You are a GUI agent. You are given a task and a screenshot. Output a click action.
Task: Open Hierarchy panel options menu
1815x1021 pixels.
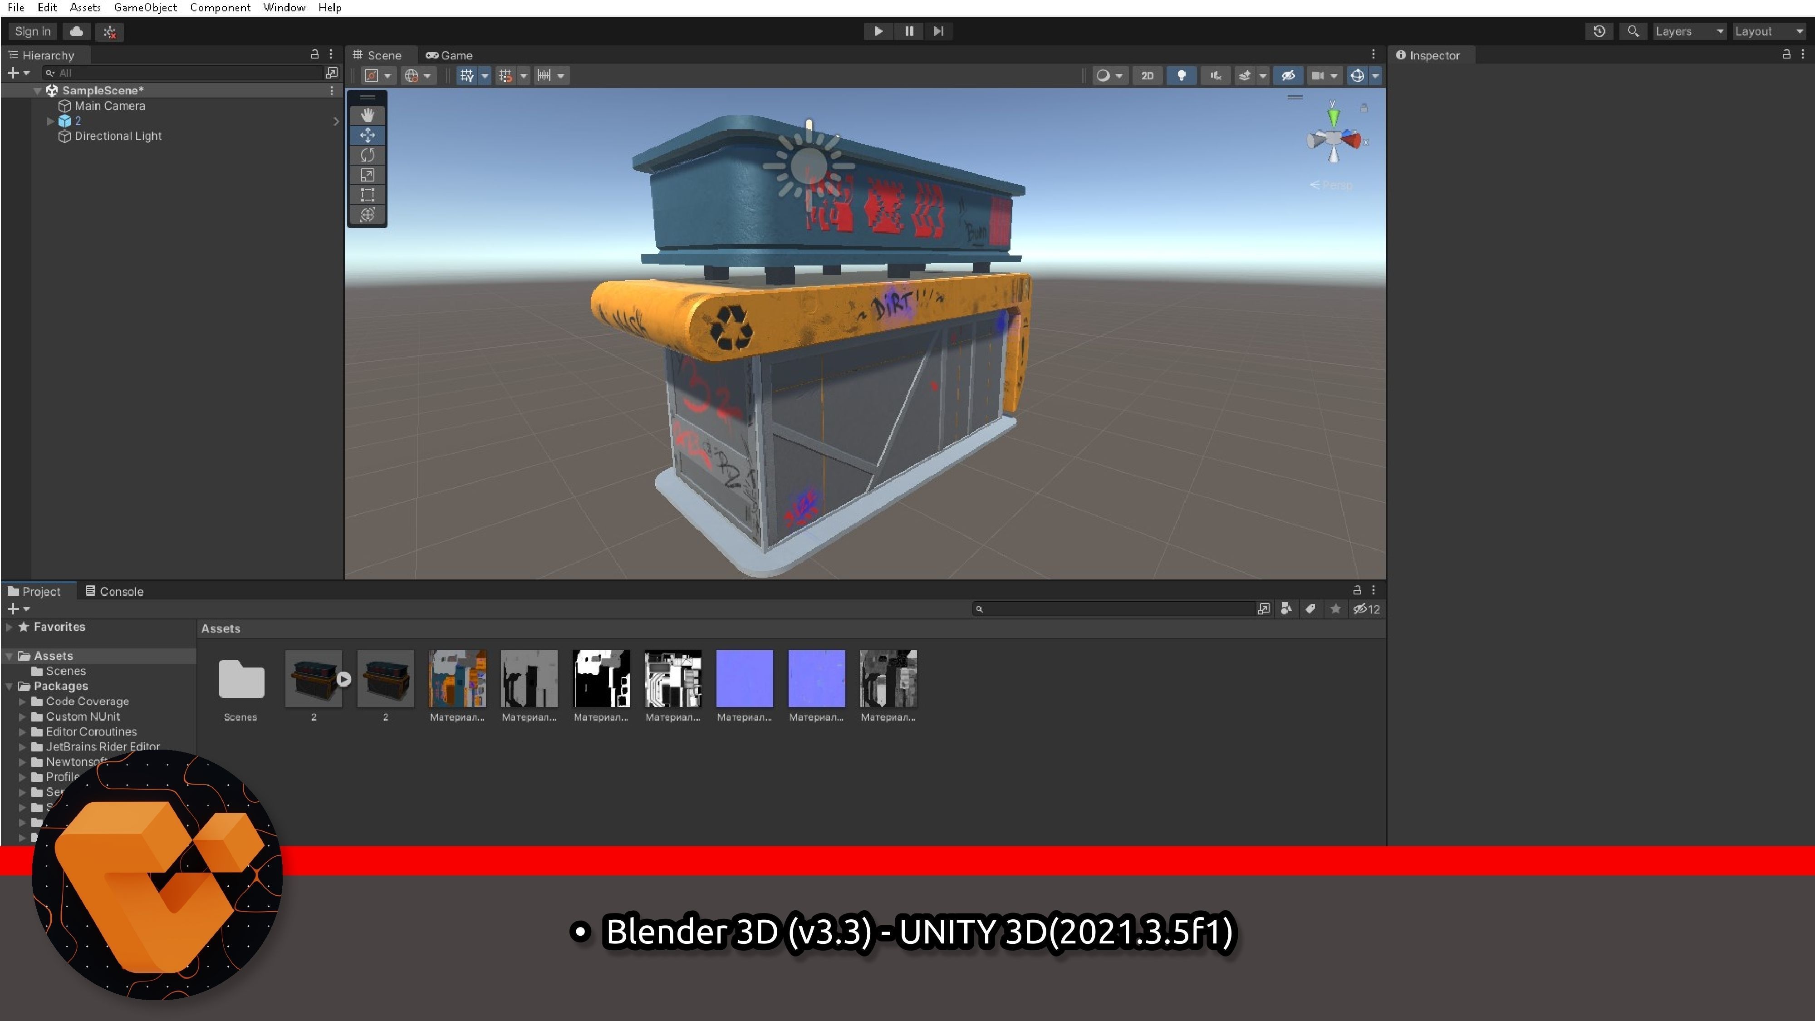click(330, 54)
